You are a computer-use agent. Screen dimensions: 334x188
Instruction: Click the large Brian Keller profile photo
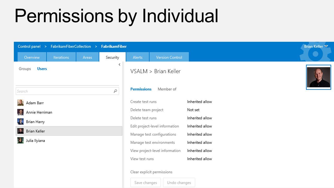point(319,77)
